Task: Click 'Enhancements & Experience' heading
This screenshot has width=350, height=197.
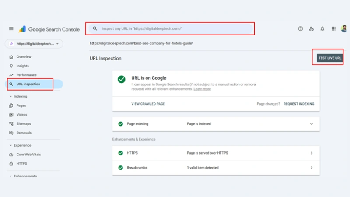Action: coord(134,139)
